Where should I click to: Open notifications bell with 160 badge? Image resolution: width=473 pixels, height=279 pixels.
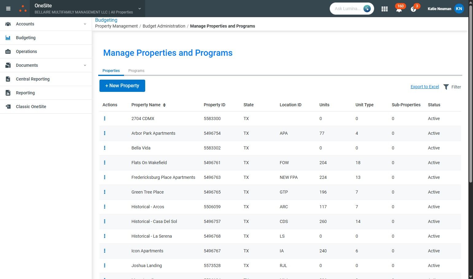coord(399,9)
